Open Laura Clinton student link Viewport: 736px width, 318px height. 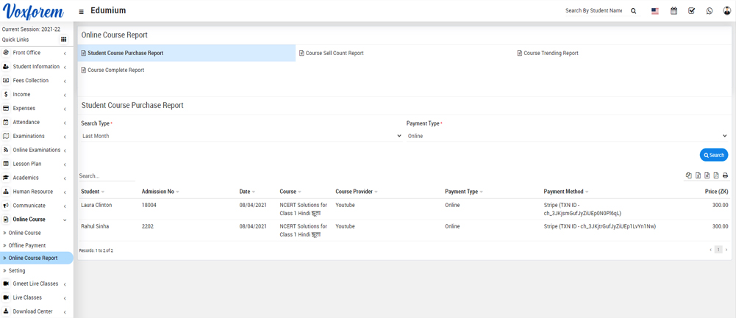96,206
